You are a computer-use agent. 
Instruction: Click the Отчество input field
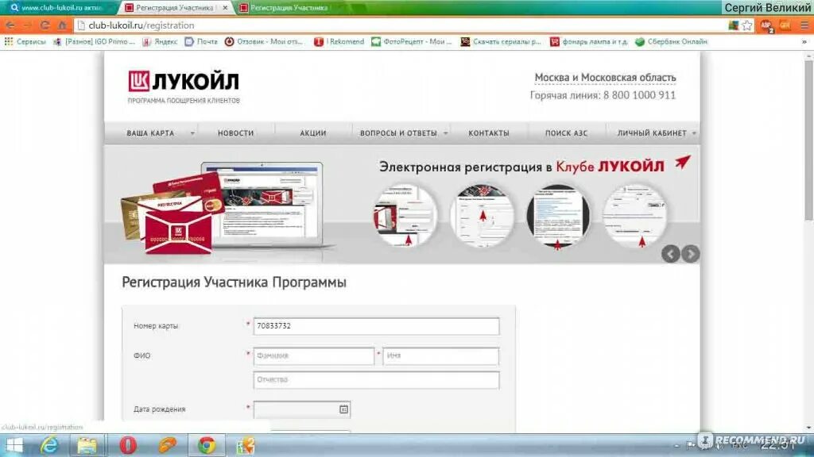click(x=376, y=380)
